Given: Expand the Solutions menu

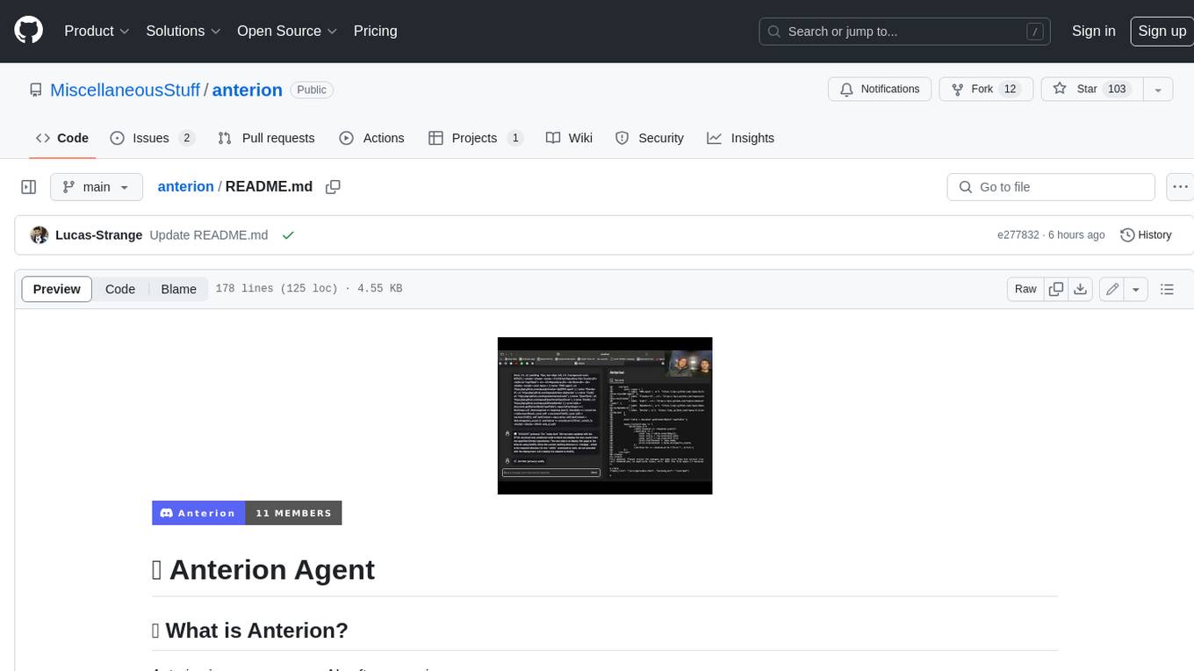Looking at the screenshot, I should [x=183, y=31].
